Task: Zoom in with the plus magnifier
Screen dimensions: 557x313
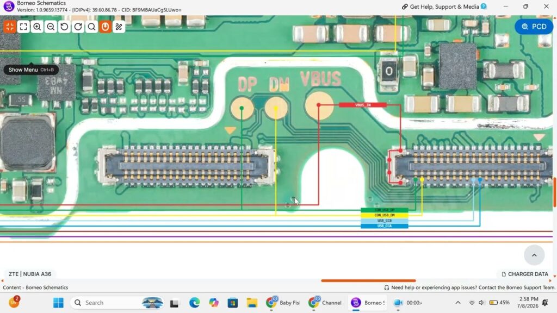Action: click(37, 27)
